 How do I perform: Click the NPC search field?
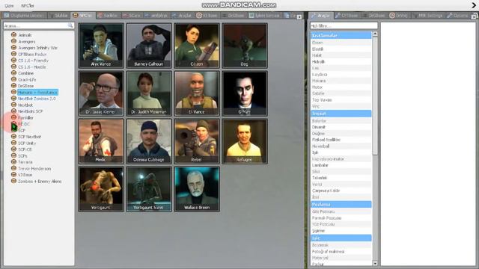click(39, 25)
